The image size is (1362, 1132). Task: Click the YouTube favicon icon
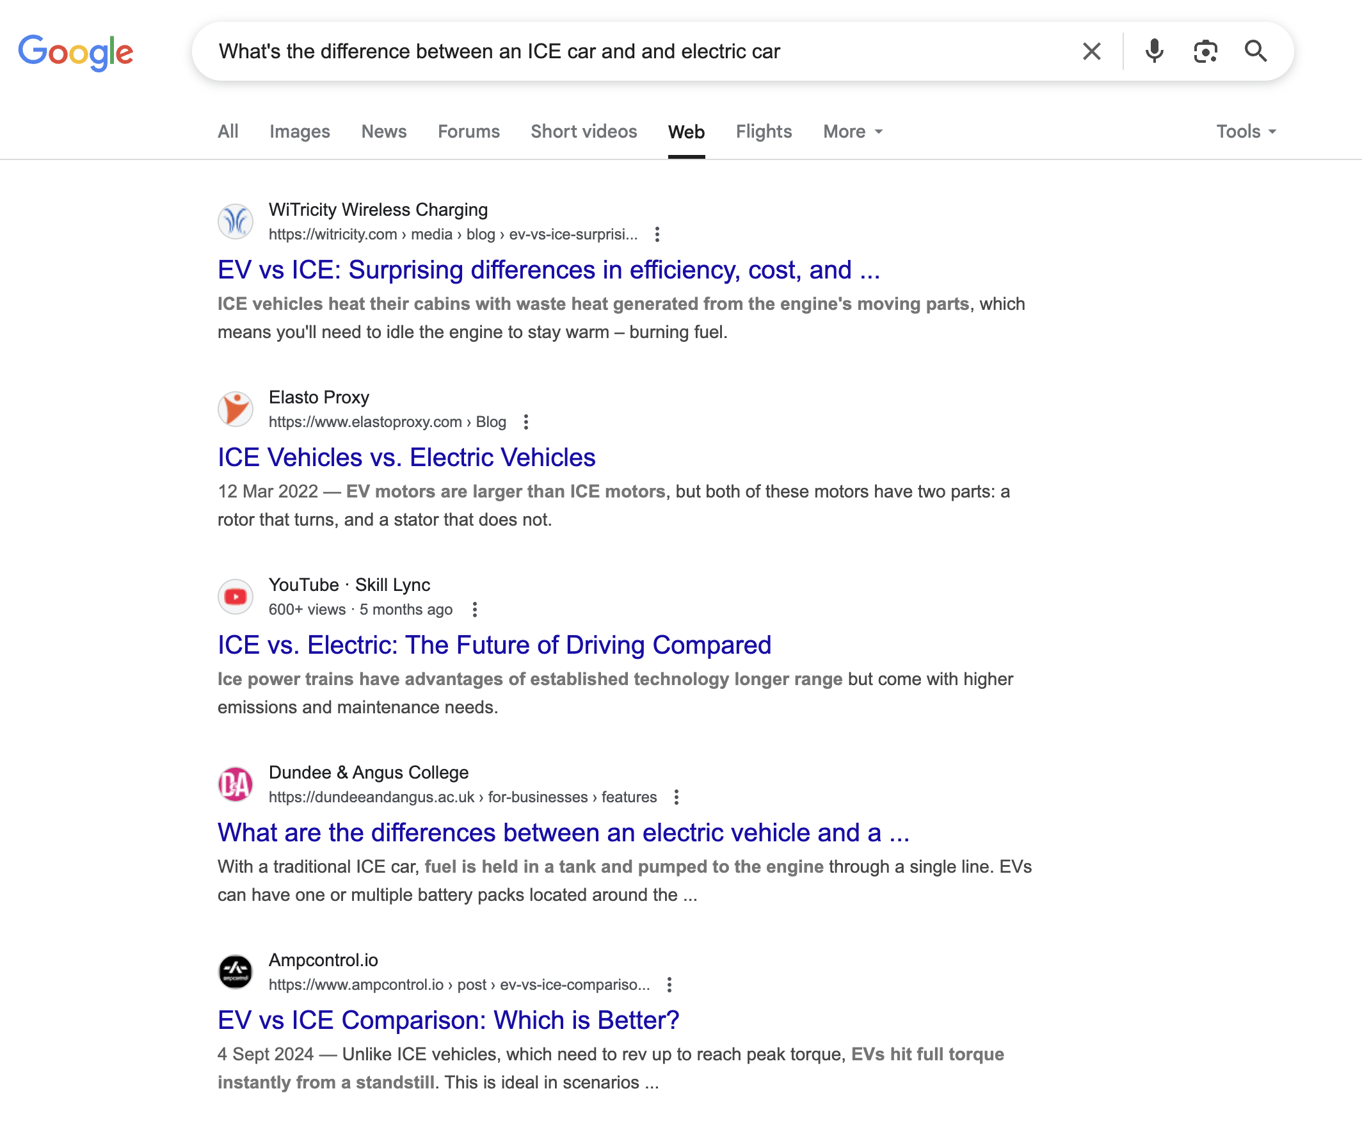[x=236, y=596]
